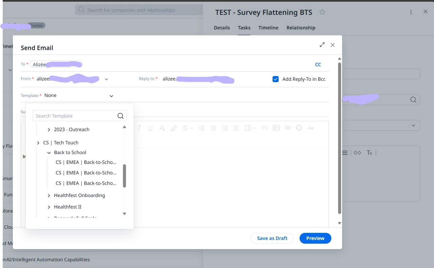Insert emoji using the smiley icon
The image size is (434, 268).
tap(299, 128)
